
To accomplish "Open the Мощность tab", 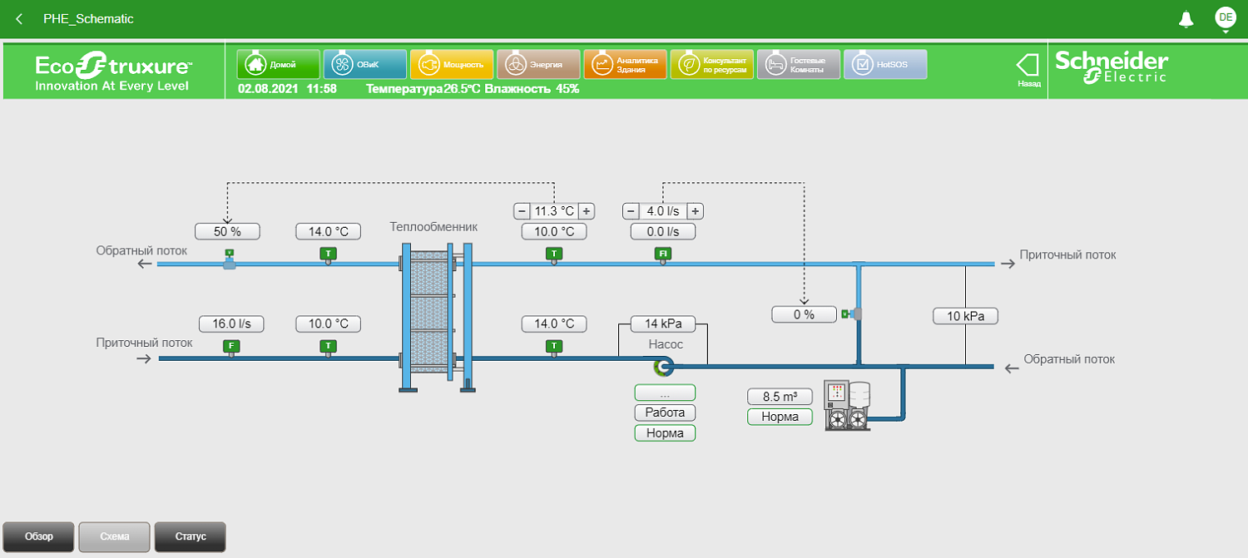I will (x=451, y=64).
